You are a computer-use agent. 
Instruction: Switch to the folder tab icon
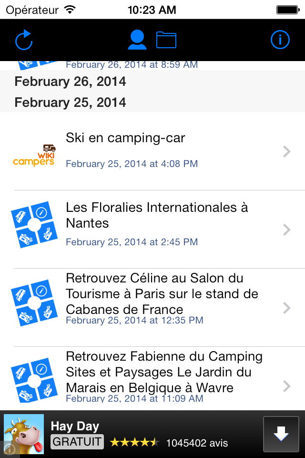pos(166,40)
